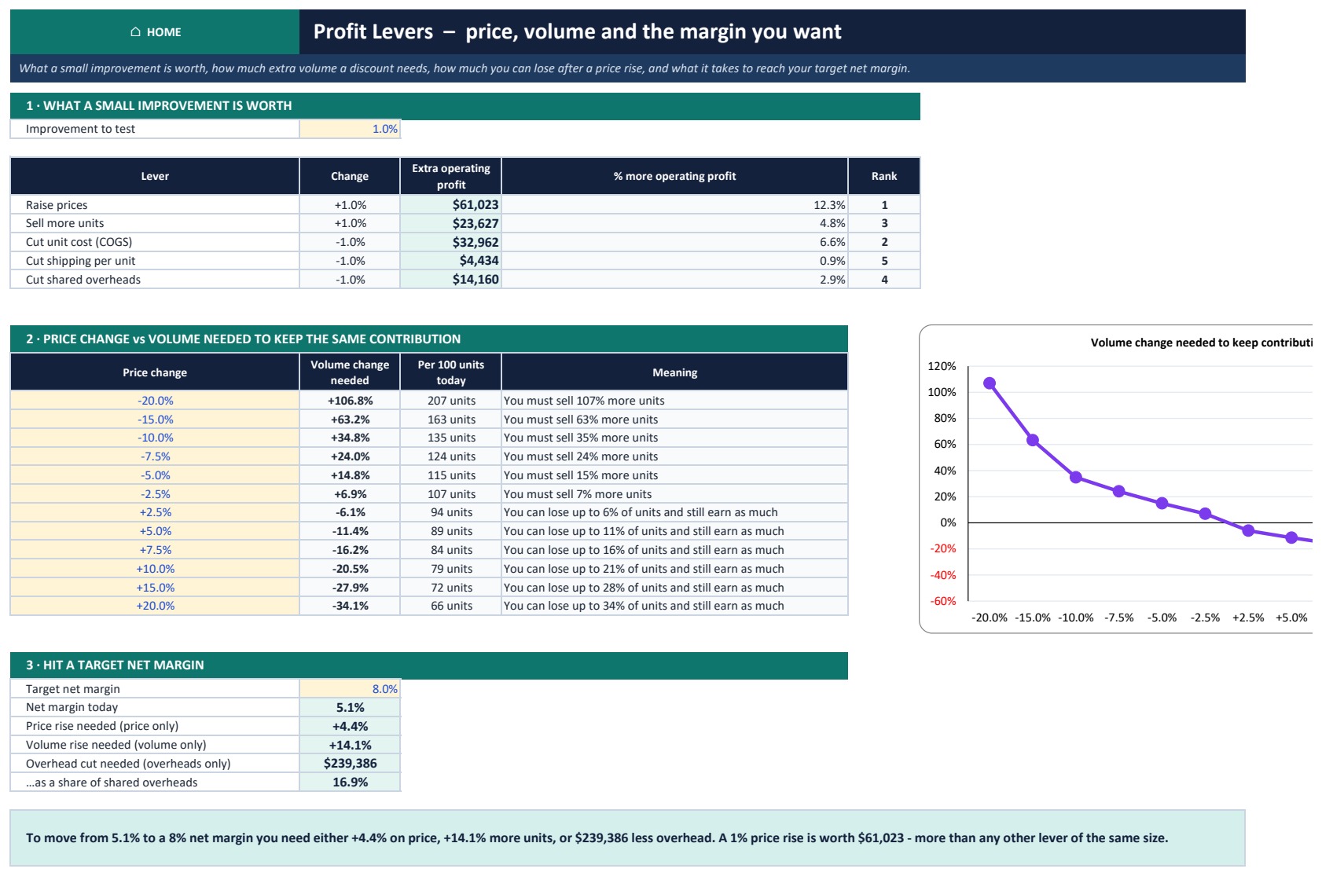Click the chart data point at -10.0%
Image resolution: width=1322 pixels, height=876 pixels.
pos(1076,477)
